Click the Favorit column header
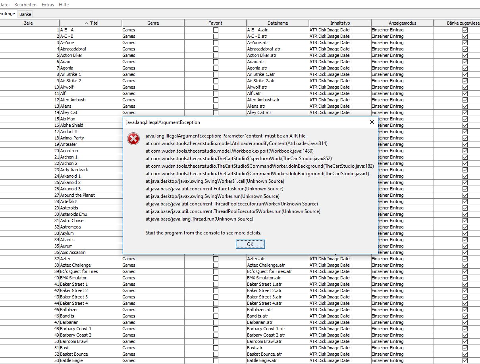Image resolution: width=480 pixels, height=364 pixels. 215,23
